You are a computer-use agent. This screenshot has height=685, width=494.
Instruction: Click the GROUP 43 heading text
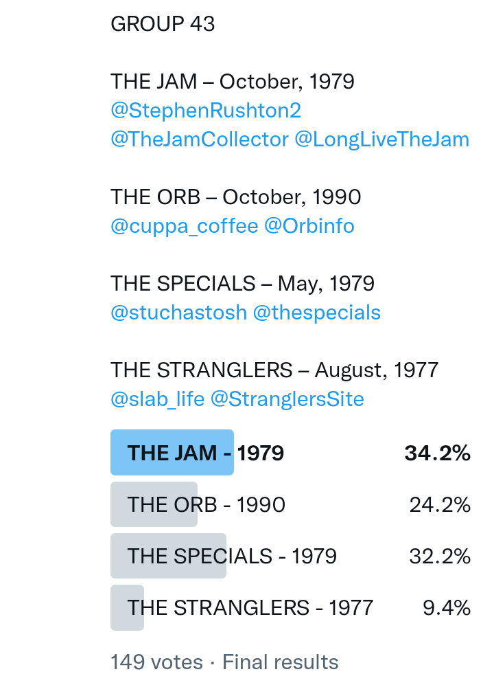pos(163,24)
